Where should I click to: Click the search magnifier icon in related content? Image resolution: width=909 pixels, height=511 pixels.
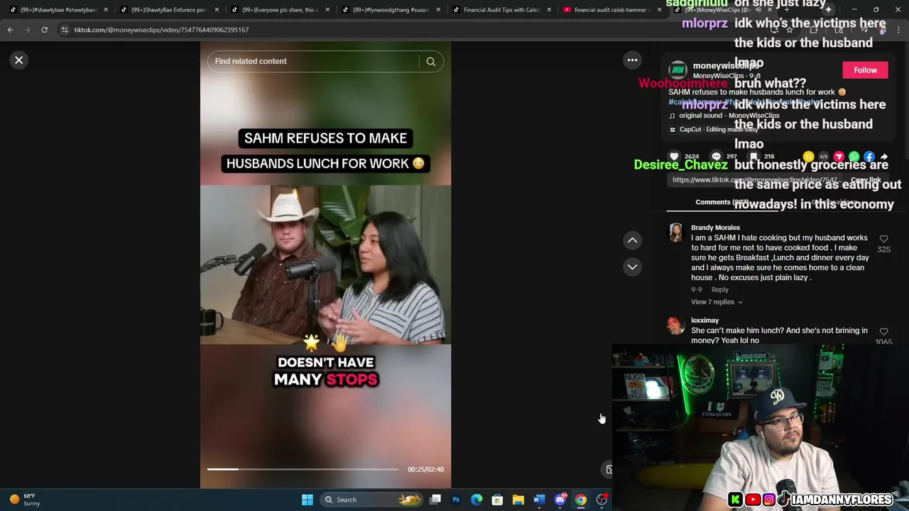[430, 62]
